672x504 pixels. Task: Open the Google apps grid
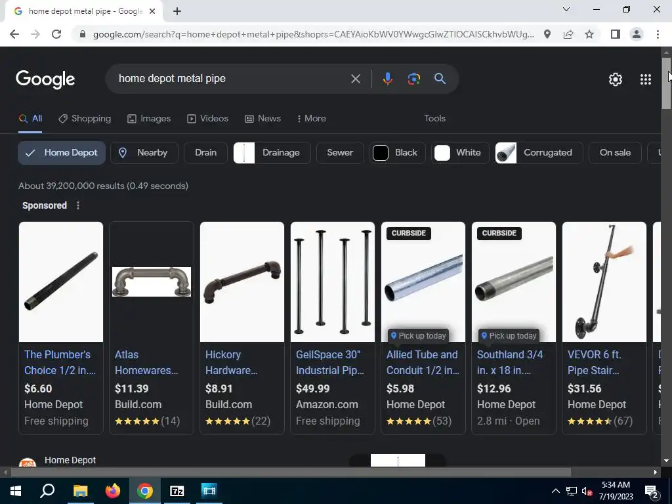[646, 79]
